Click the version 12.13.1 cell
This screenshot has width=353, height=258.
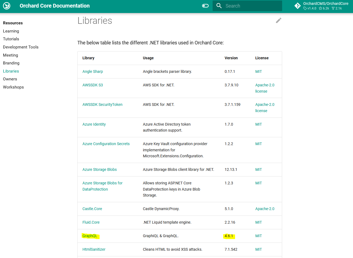(x=231, y=169)
